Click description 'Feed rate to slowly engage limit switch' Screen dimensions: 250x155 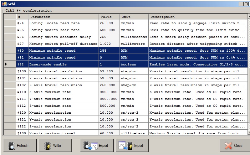coord(198,23)
